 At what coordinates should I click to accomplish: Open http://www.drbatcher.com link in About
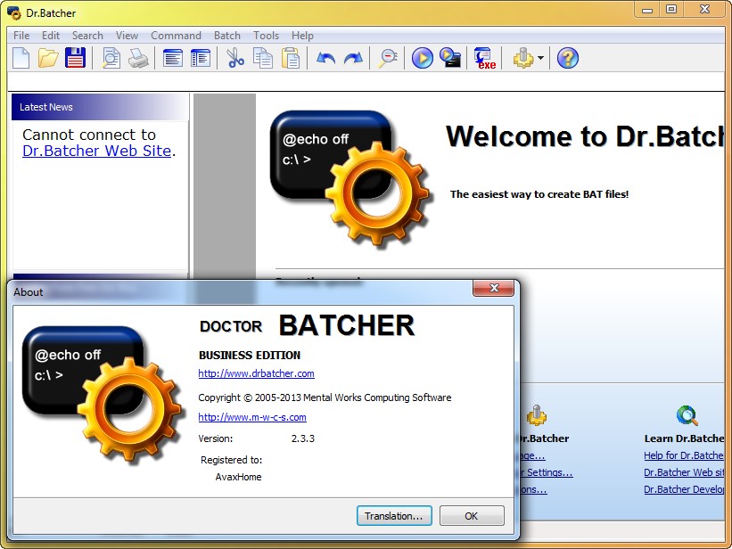256,373
